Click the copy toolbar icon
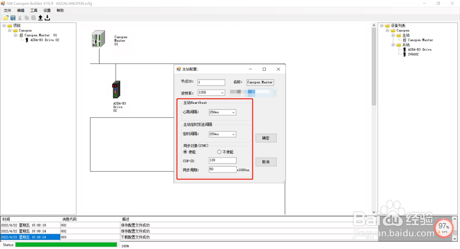The height and width of the screenshot is (249, 460). coord(27,18)
